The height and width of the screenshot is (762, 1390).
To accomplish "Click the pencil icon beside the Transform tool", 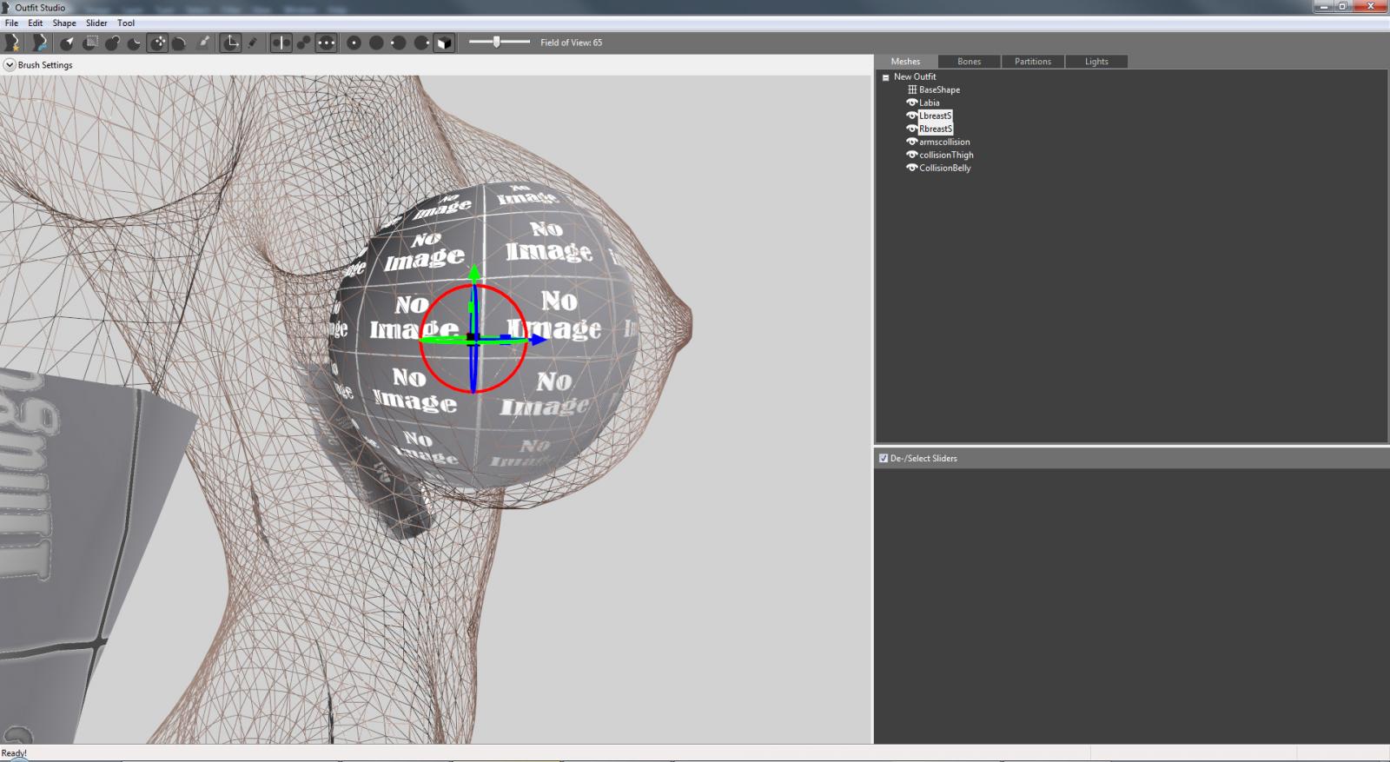I will point(253,43).
